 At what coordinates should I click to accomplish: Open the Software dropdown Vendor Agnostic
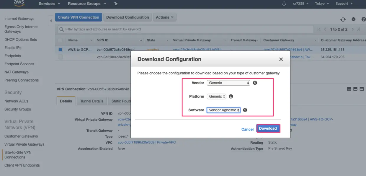coord(223,110)
